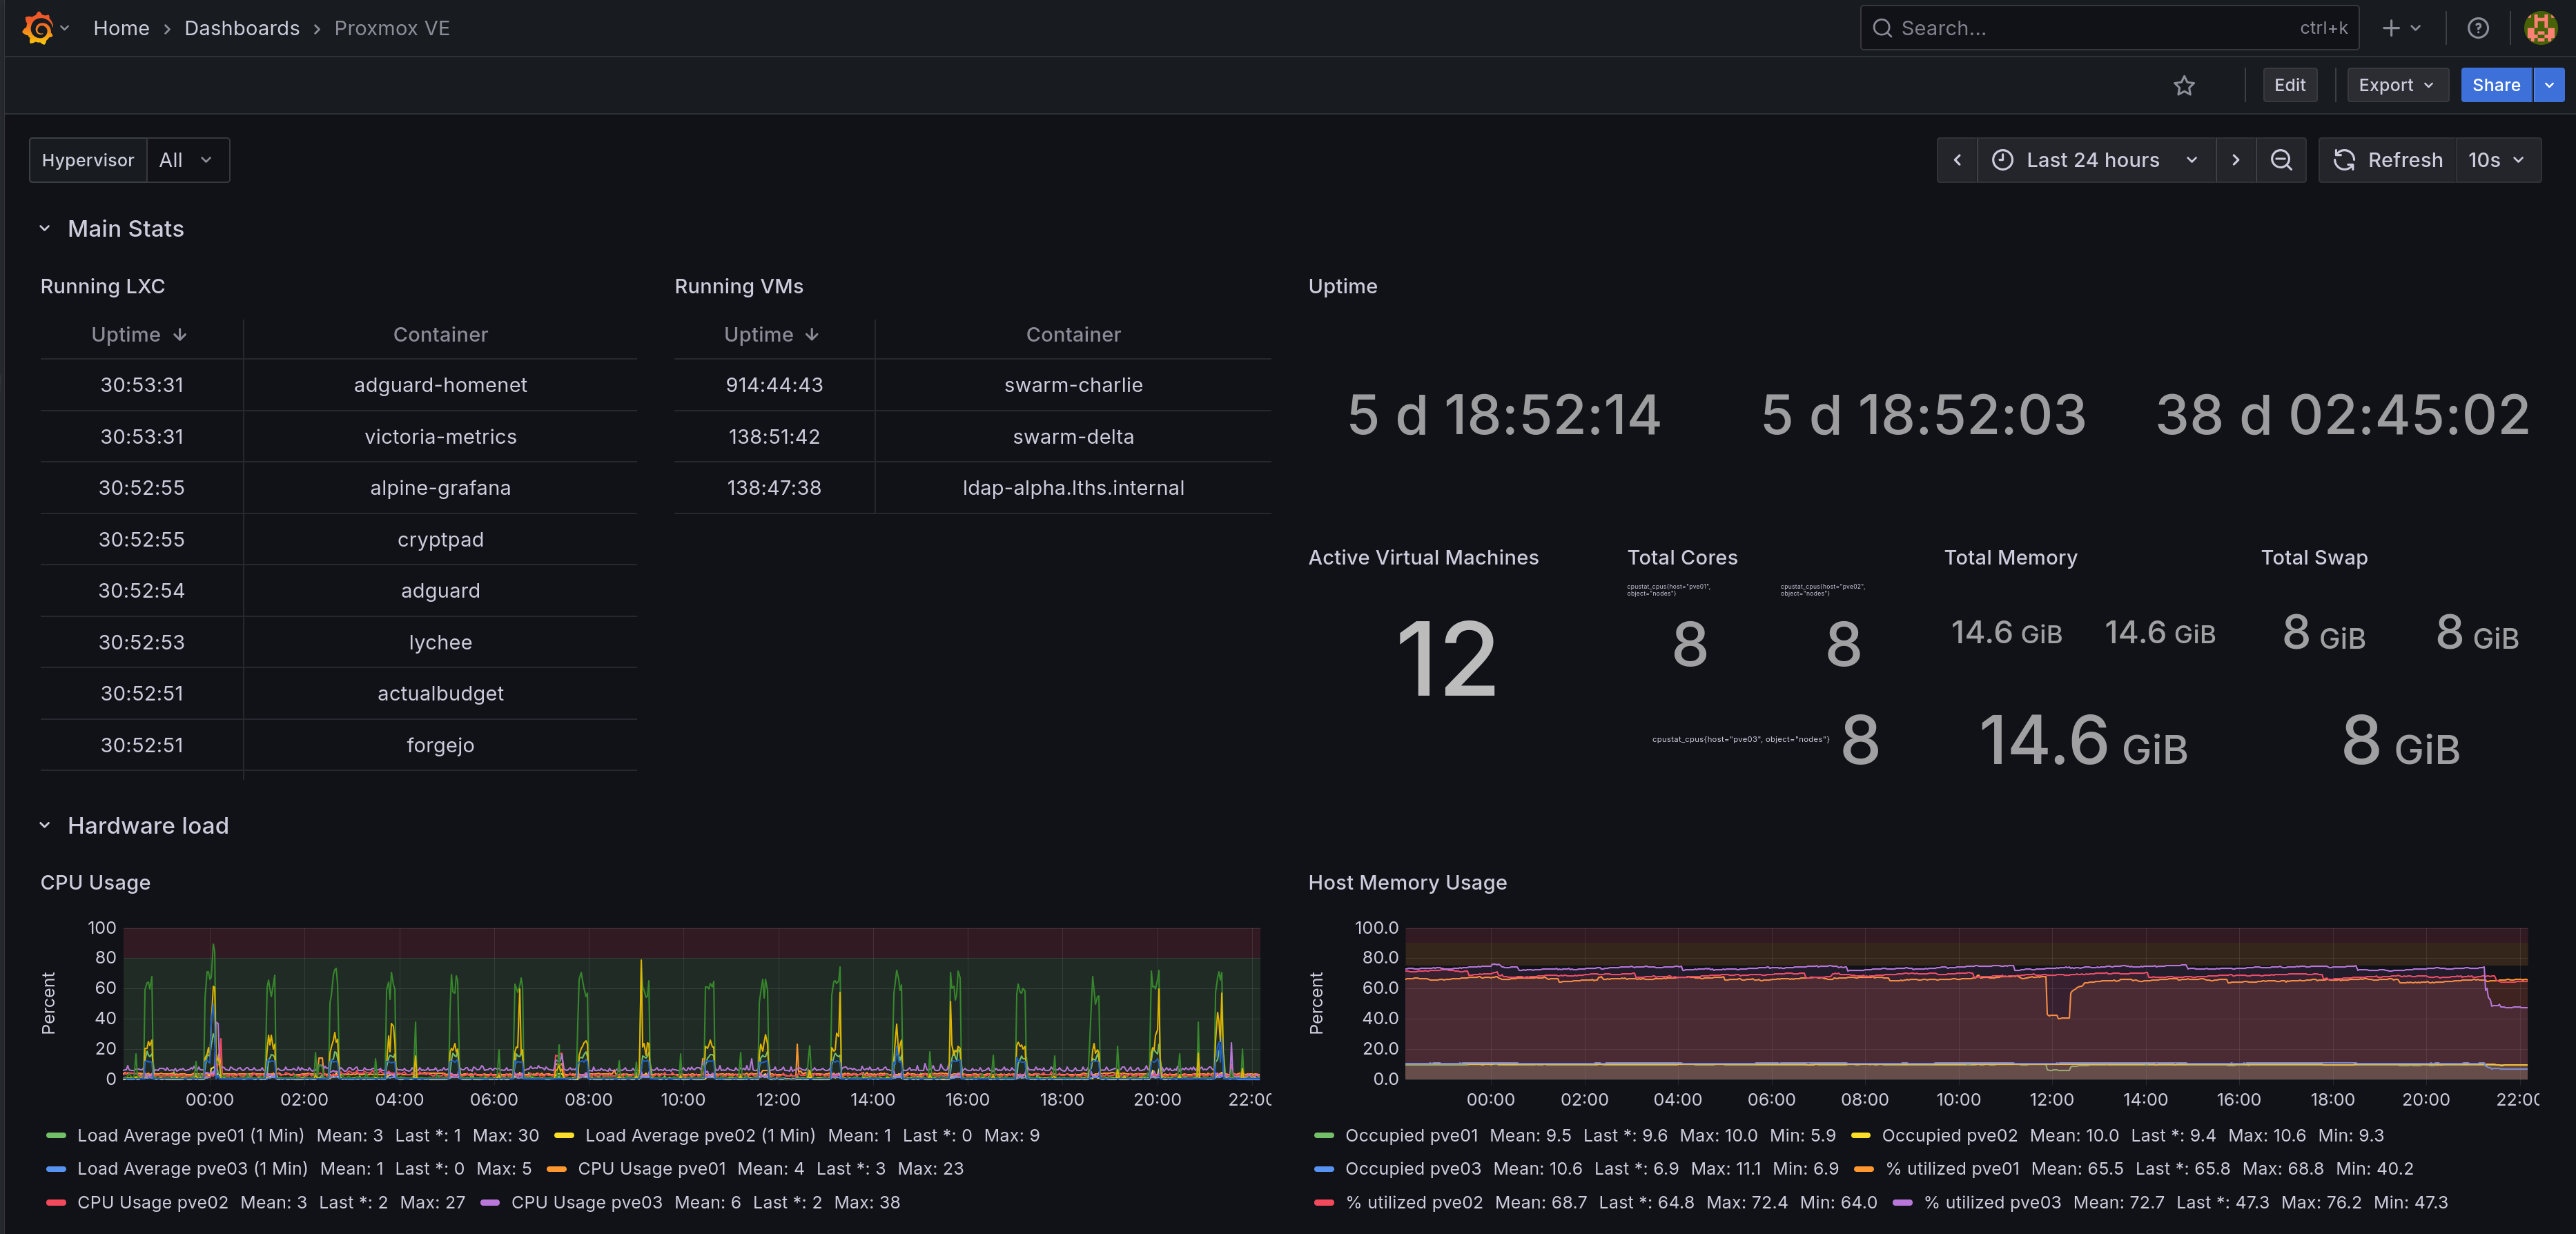Toggle CPU Usage pve03 legend series
The image size is (2576, 1234).
[586, 1202]
